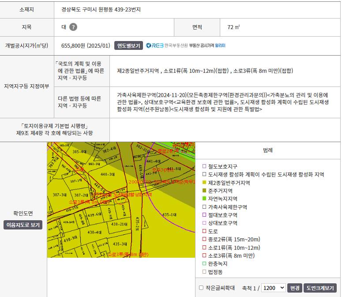Click the 준주거지역 olive legend swatch
Image resolution: width=342 pixels, height=297 pixels.
(204, 191)
